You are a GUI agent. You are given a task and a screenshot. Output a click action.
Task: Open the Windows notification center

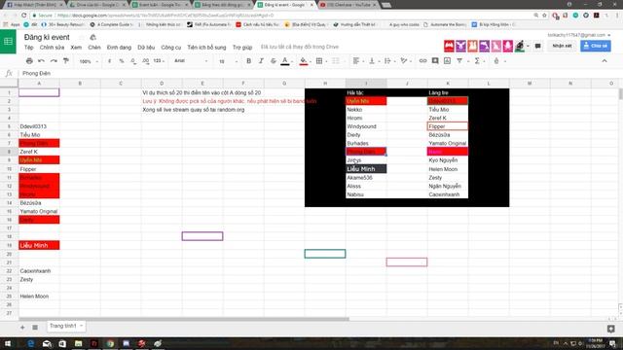pos(613,343)
